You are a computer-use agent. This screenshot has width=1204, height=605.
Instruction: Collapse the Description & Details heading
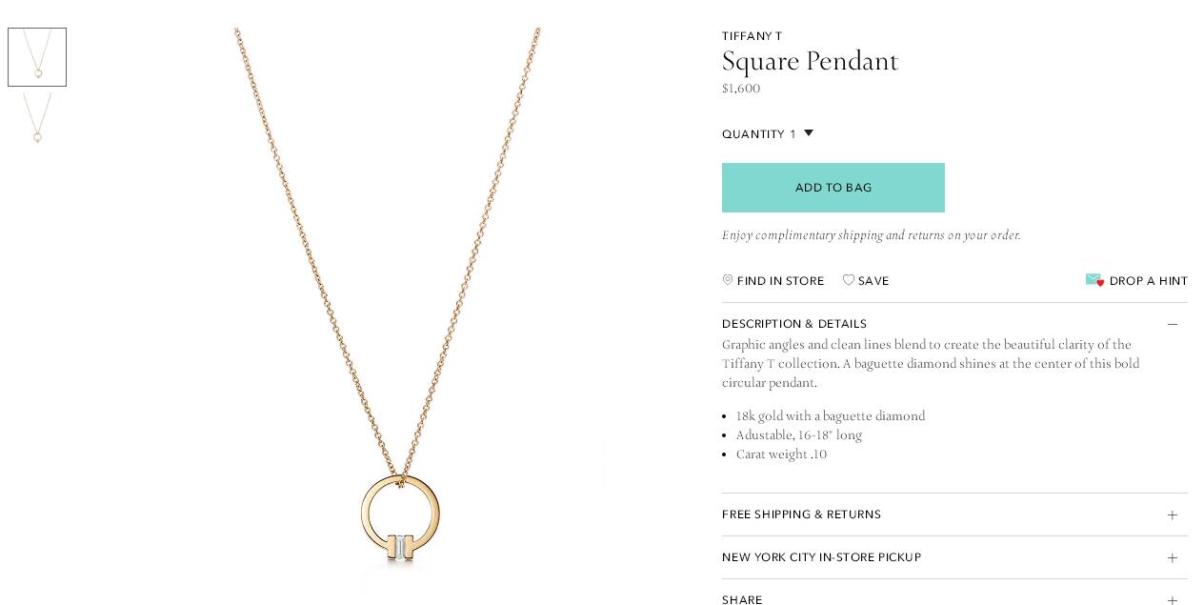(x=794, y=324)
